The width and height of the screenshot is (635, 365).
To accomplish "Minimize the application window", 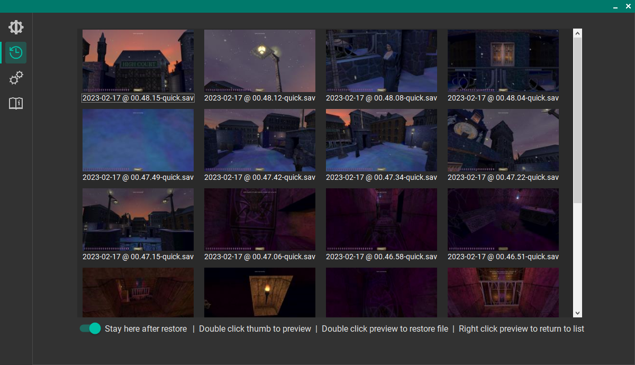I will pos(615,6).
